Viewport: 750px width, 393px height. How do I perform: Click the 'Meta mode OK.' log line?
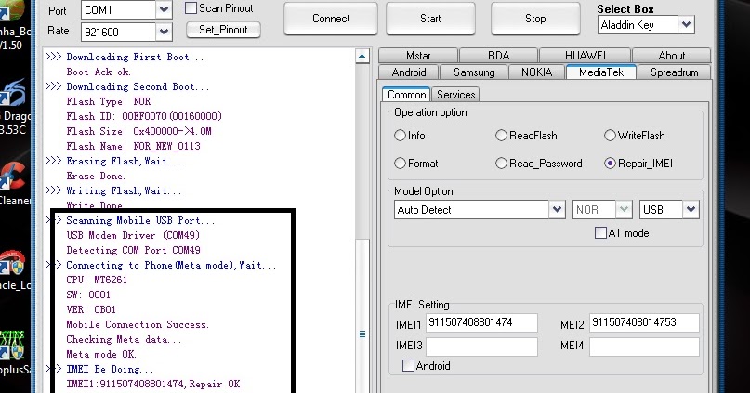coord(101,354)
